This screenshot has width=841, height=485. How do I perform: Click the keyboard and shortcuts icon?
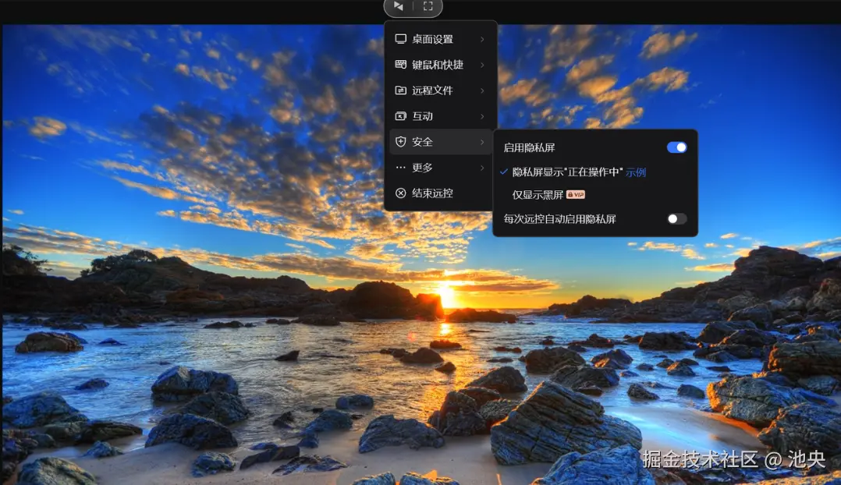[x=401, y=64]
